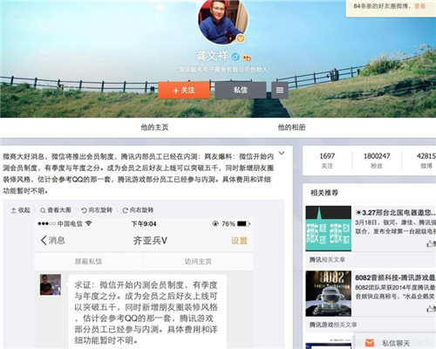Viewport: 436px width, 349px height.
Task: Open the 微博 posts count
Action: coord(426,161)
